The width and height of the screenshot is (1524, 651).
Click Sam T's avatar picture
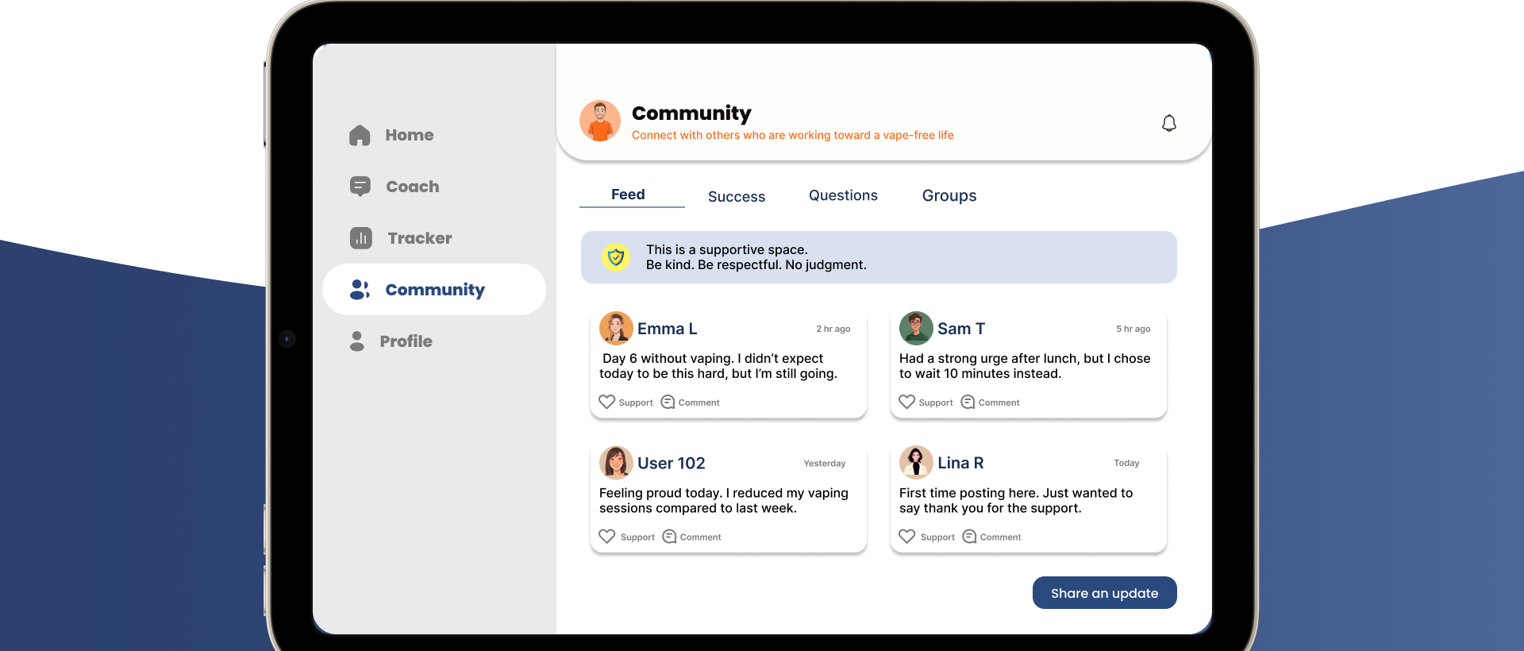(x=916, y=328)
